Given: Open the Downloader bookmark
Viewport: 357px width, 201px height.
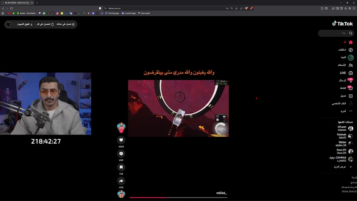Looking at the screenshot, I should pyautogui.click(x=144, y=13).
